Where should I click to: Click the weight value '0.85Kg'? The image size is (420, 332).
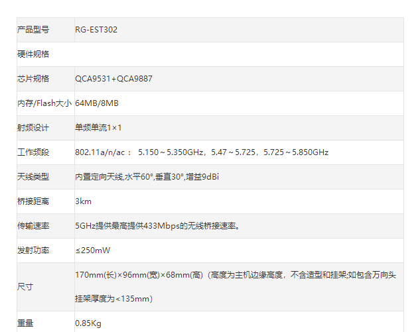[x=88, y=323]
